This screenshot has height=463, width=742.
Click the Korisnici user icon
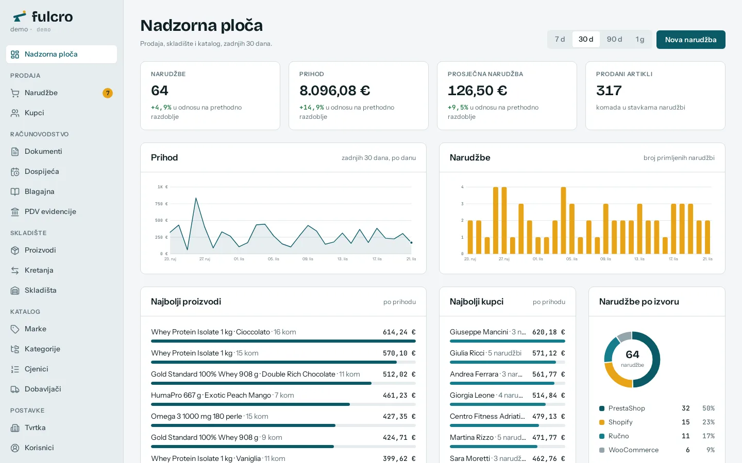coord(15,448)
